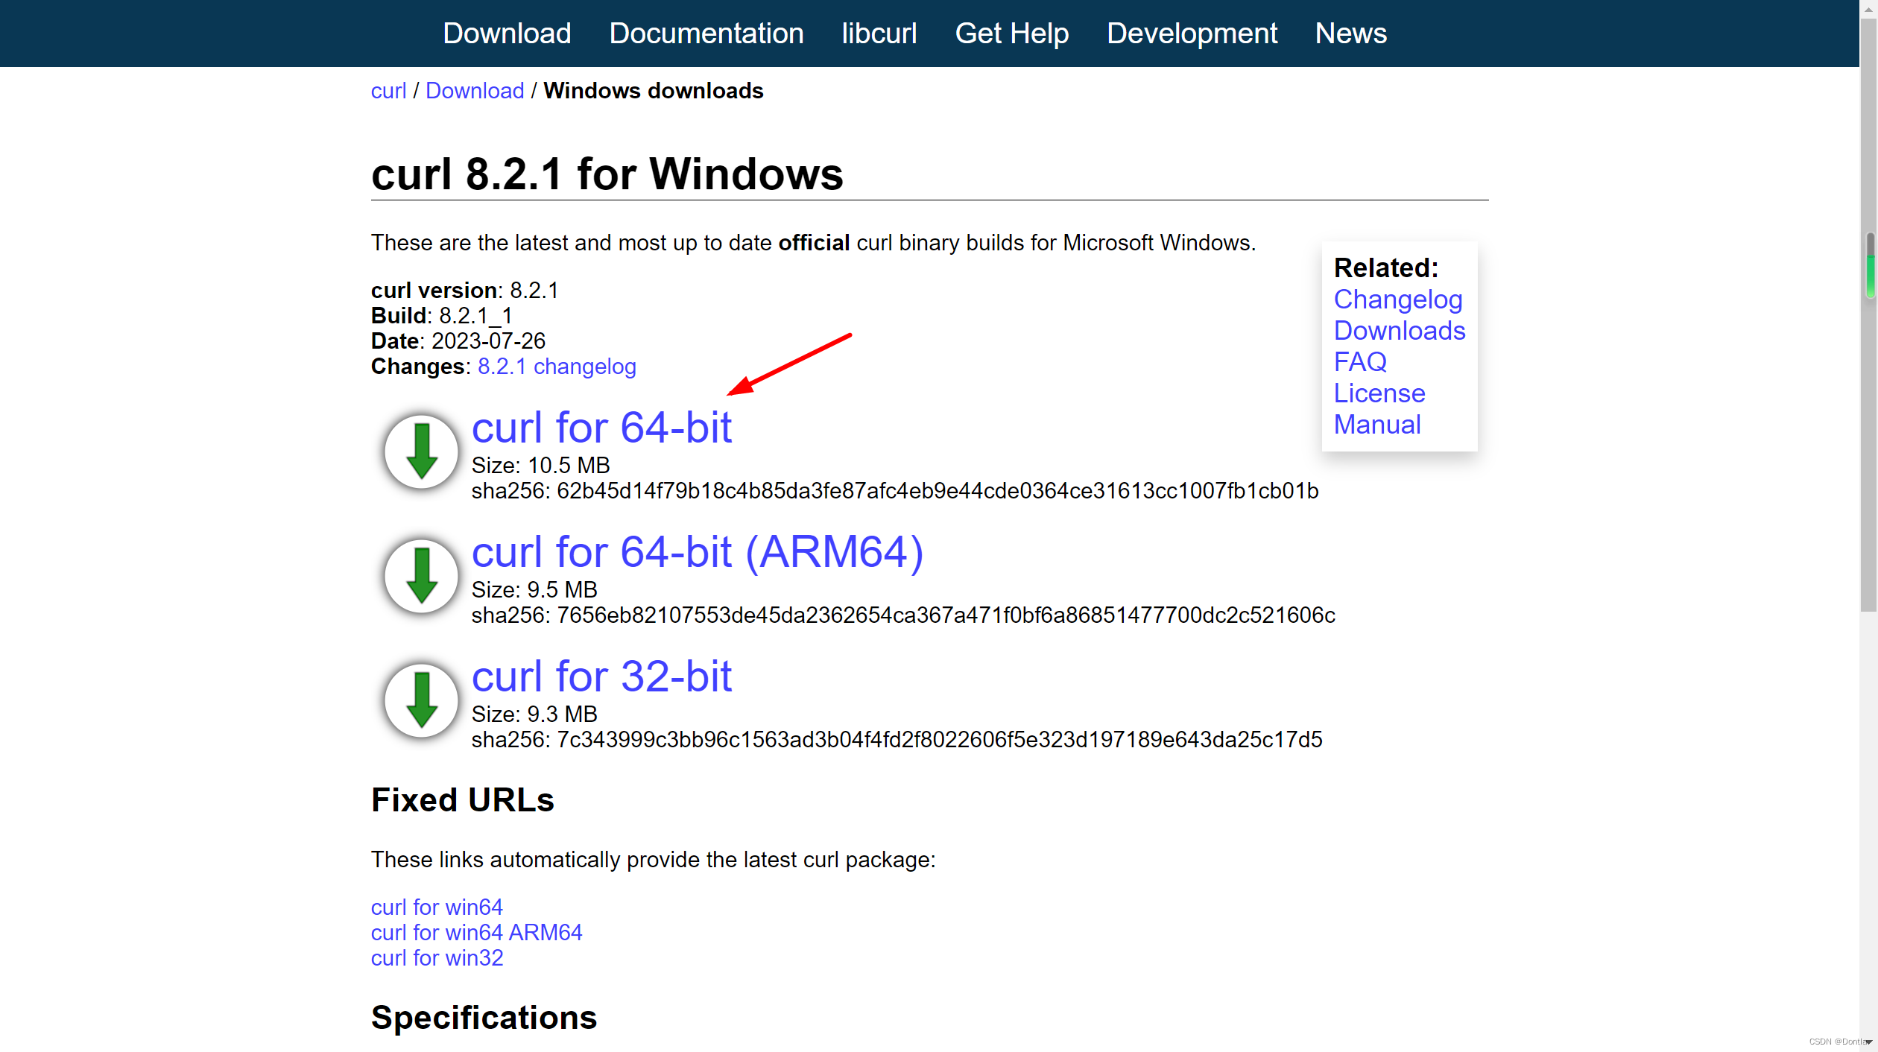Open the License related link
Screen dimensions: 1878x1052
point(1376,393)
